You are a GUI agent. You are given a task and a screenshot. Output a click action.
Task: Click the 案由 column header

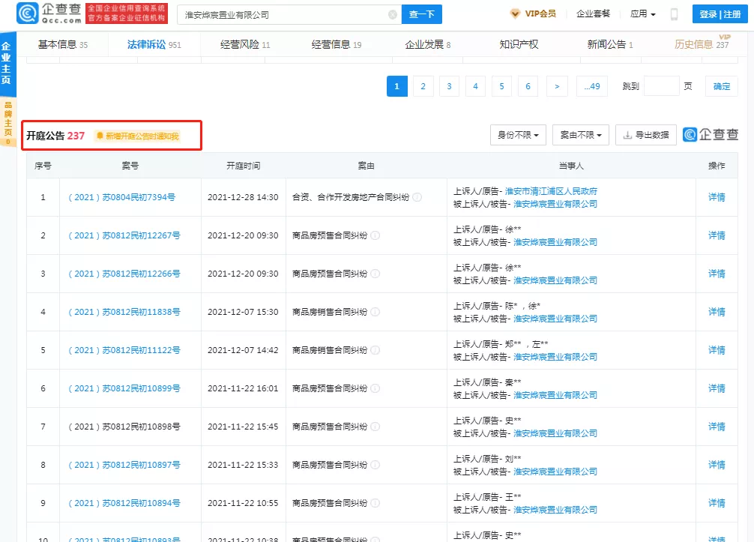click(x=366, y=166)
